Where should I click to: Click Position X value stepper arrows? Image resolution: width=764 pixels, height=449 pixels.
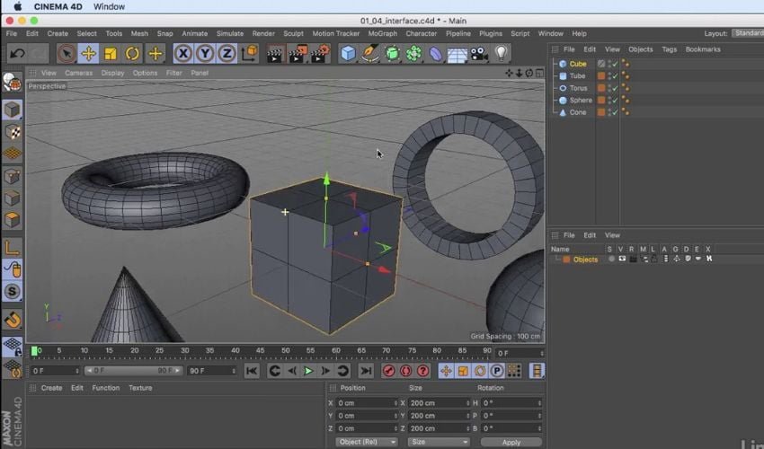click(x=395, y=403)
